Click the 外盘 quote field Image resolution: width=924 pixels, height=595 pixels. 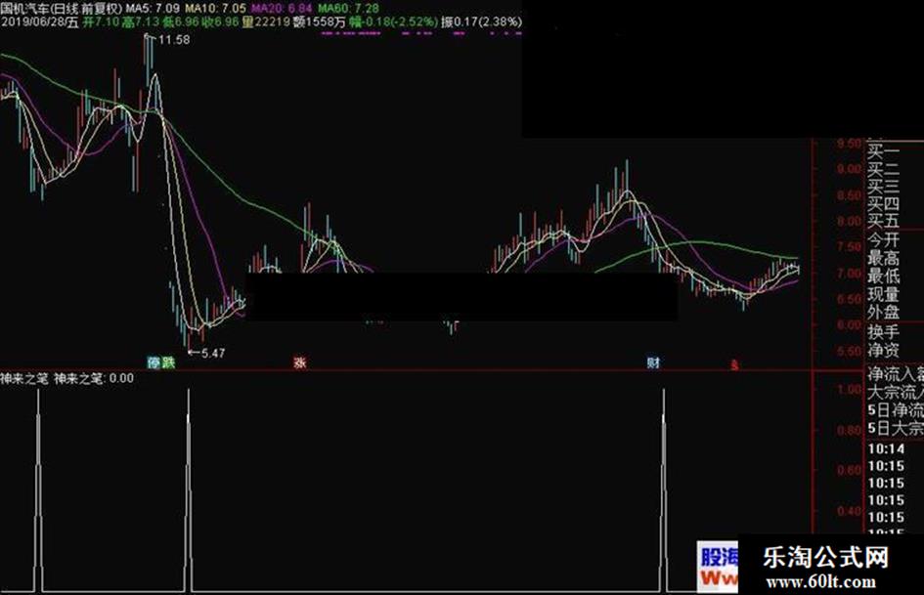(883, 313)
